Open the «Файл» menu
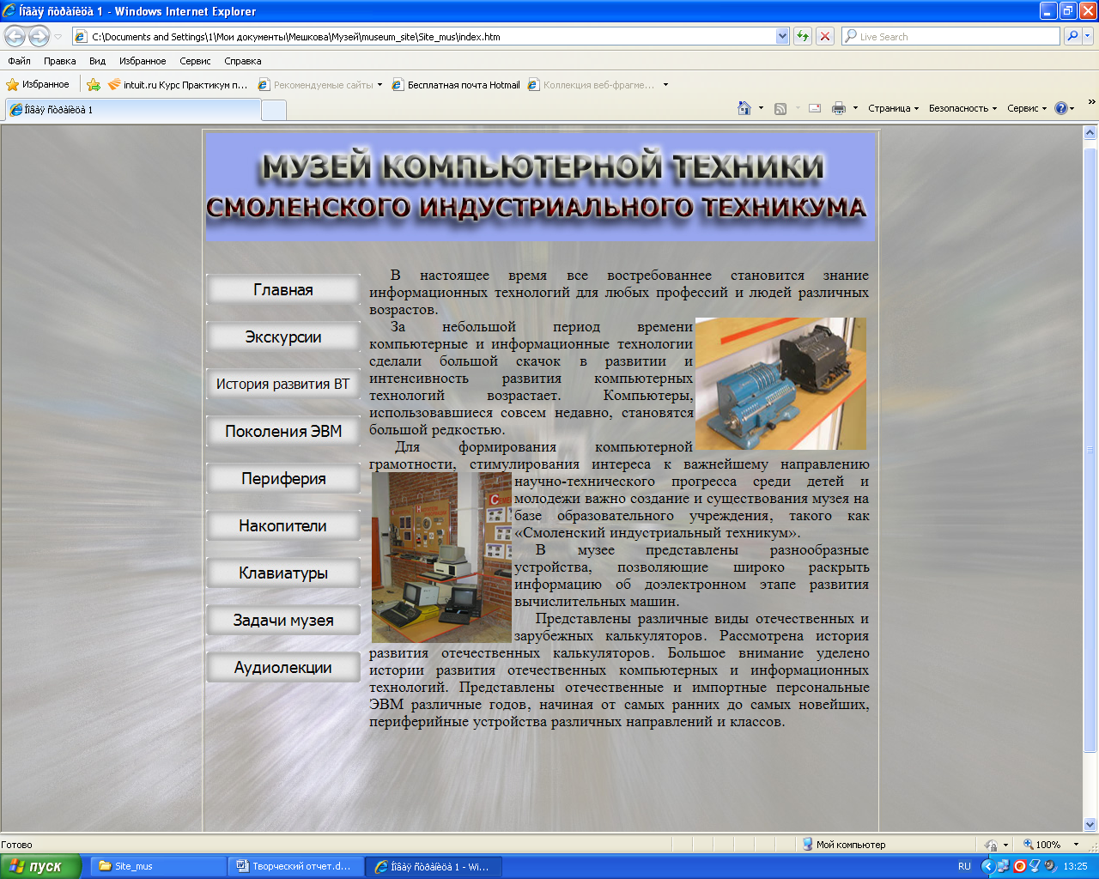Screen dimensions: 1099x879 click(19, 61)
